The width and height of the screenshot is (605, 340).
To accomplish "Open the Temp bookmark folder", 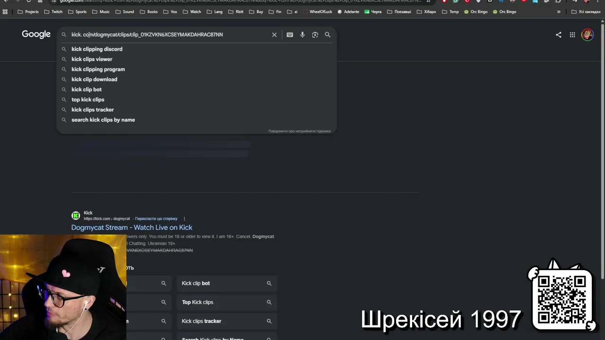I will [x=450, y=12].
